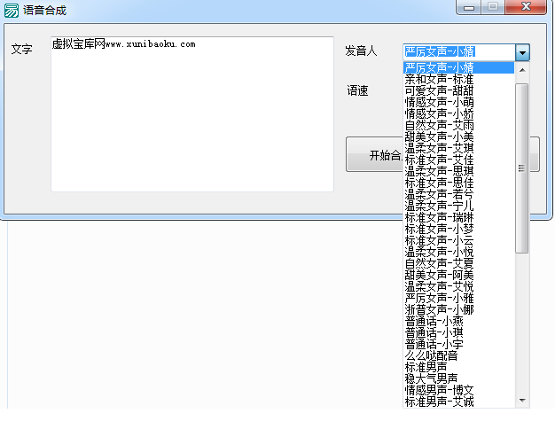Viewport: 555px width, 429px height.
Task: Select 标准男声 option
Action: [458, 367]
